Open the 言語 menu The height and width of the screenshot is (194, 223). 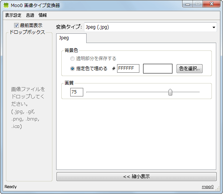[30, 15]
